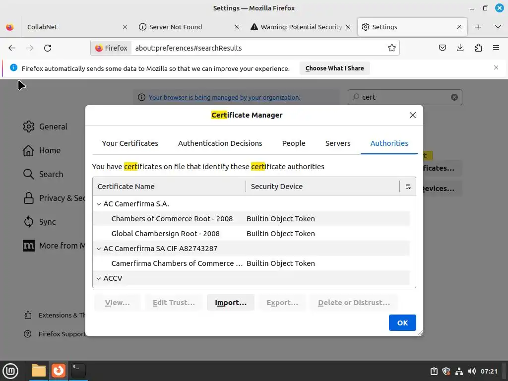This screenshot has width=508, height=381.
Task: Click the Import... button
Action: 231,303
